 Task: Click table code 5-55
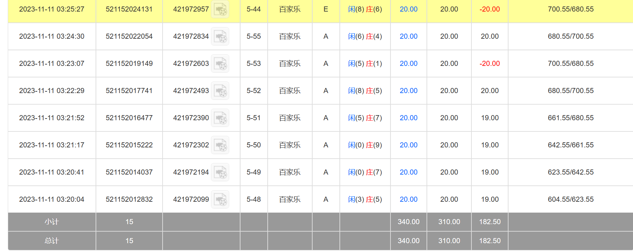[x=254, y=36]
